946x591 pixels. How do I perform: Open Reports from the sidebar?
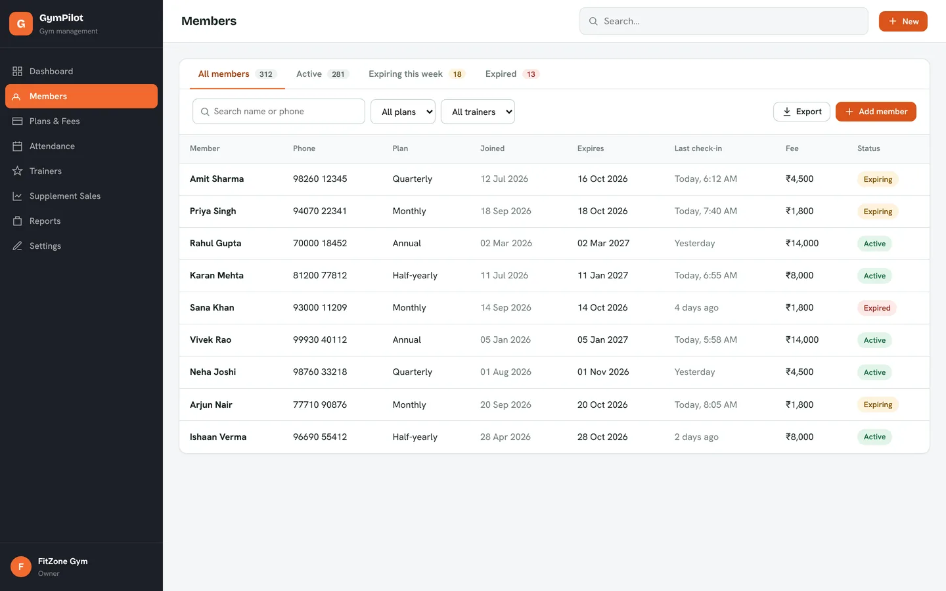(x=81, y=221)
